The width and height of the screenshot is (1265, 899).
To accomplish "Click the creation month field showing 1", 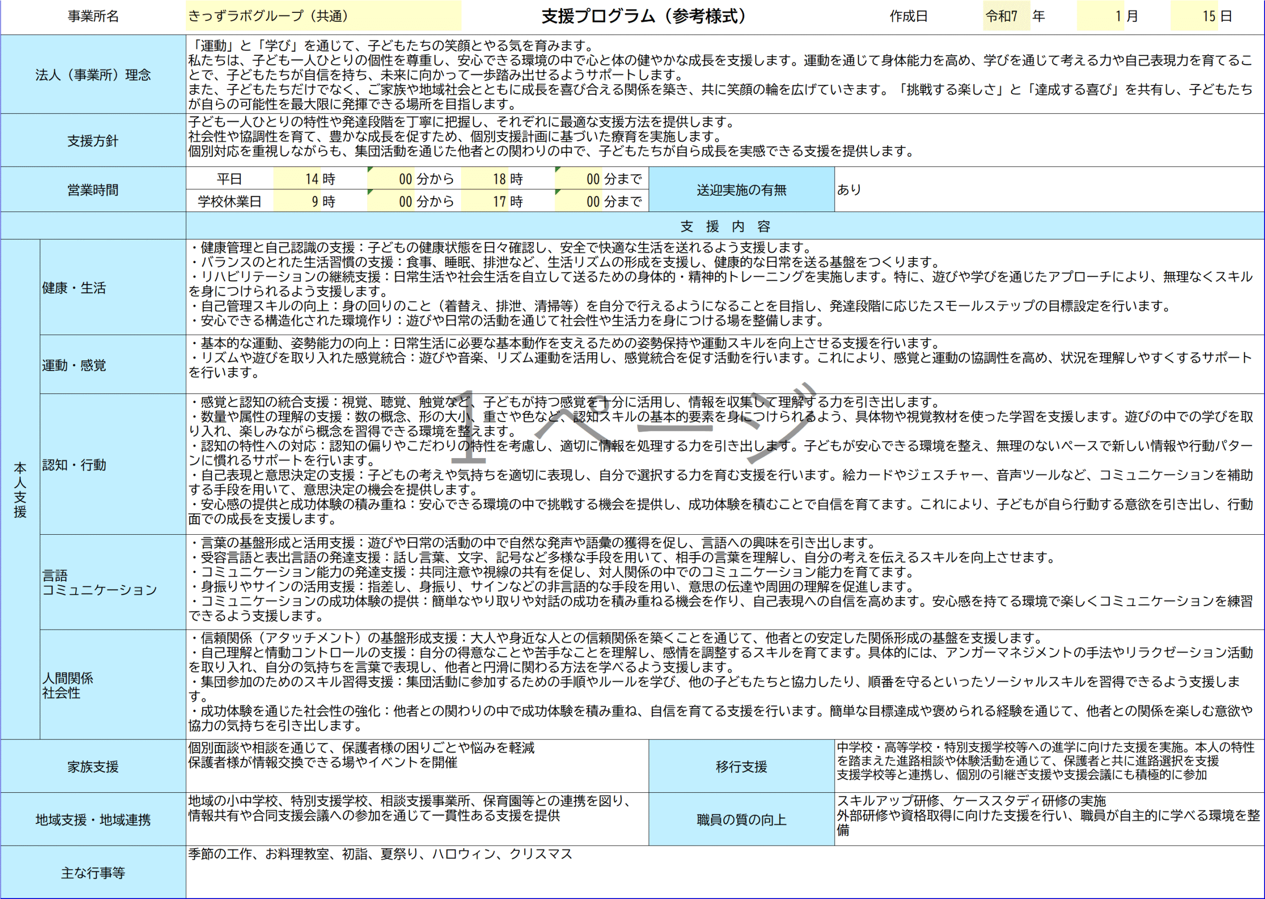I will pyautogui.click(x=1100, y=16).
